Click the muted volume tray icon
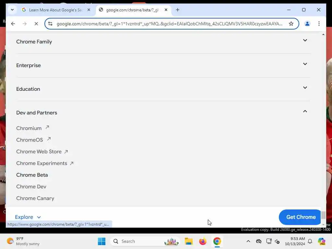 coord(277,241)
